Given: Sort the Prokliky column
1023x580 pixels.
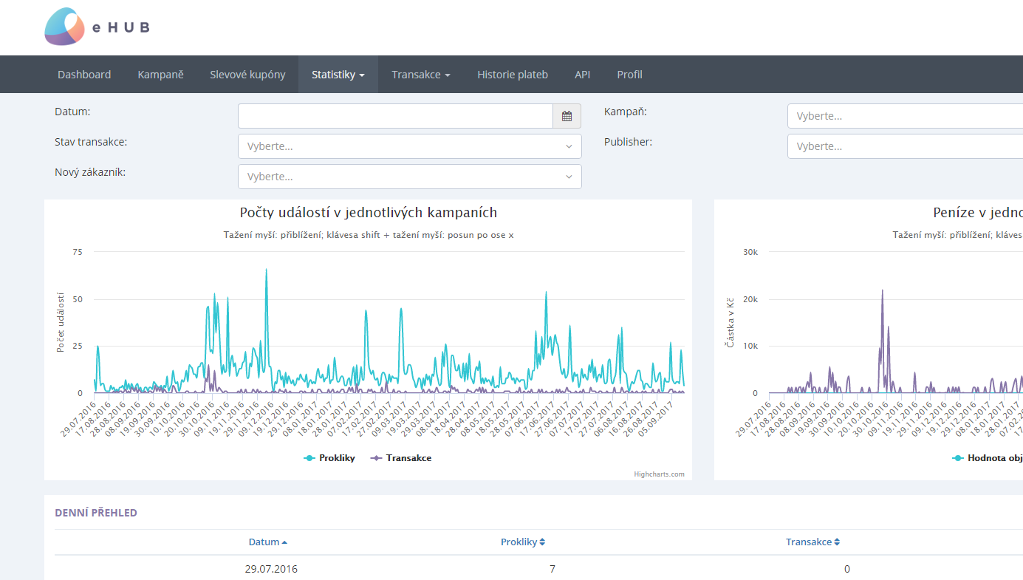Looking at the screenshot, I should [x=523, y=542].
